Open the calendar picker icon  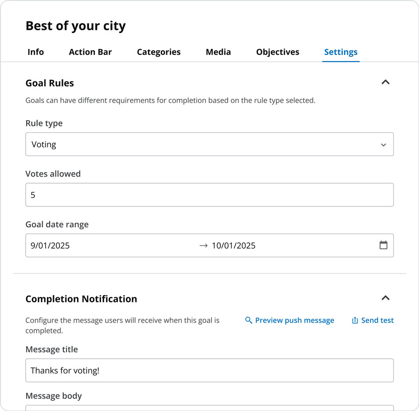click(x=383, y=245)
